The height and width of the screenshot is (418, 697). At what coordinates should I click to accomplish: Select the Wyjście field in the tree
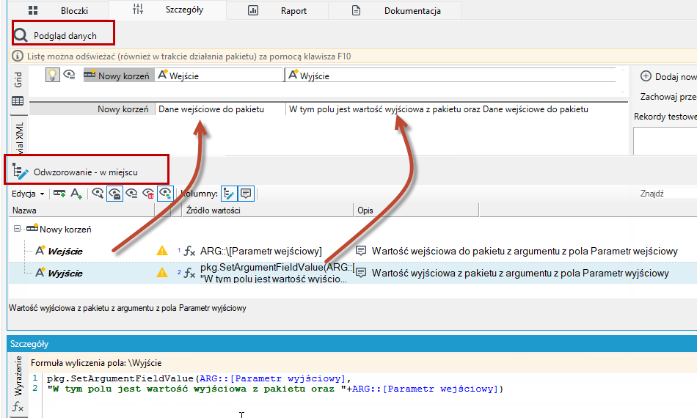point(65,274)
